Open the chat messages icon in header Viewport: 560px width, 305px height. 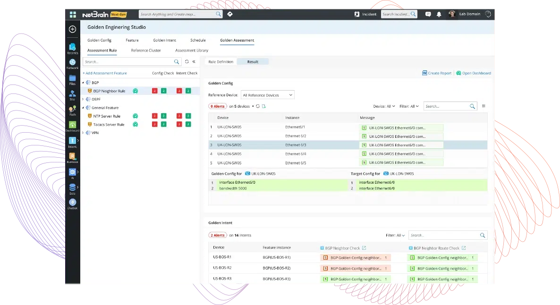point(428,14)
